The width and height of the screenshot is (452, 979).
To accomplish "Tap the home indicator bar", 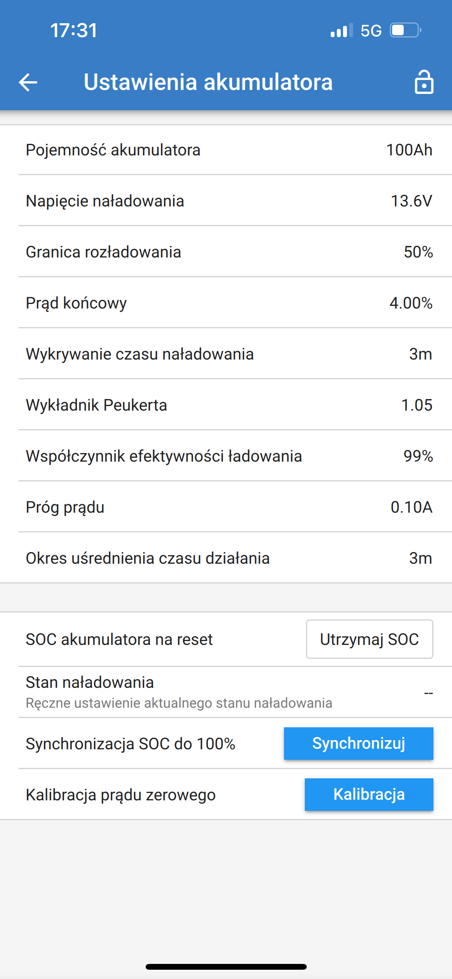I will tap(226, 967).
